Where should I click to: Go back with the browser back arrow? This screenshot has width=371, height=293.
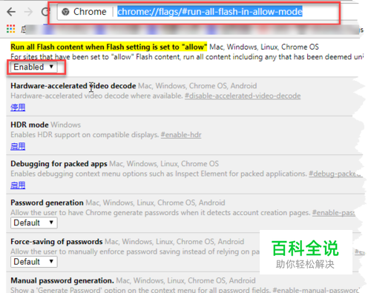pyautogui.click(x=11, y=12)
